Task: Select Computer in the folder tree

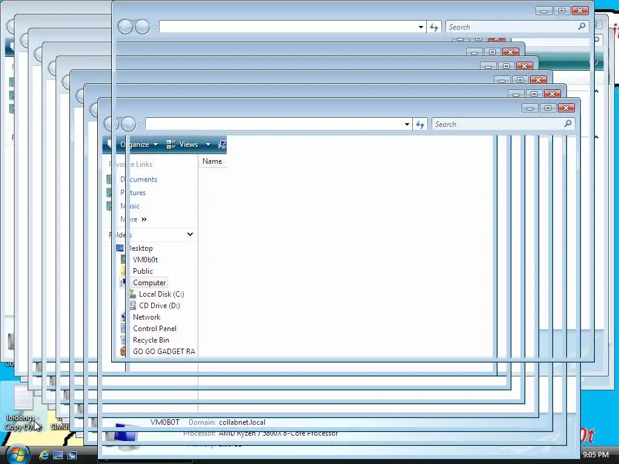Action: pyautogui.click(x=149, y=283)
